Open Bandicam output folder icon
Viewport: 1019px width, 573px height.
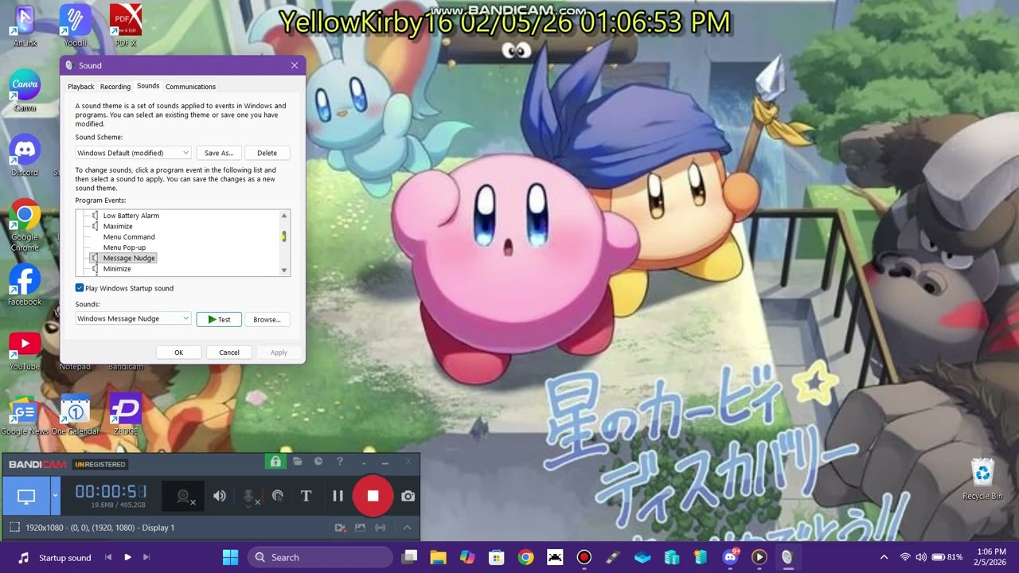297,462
